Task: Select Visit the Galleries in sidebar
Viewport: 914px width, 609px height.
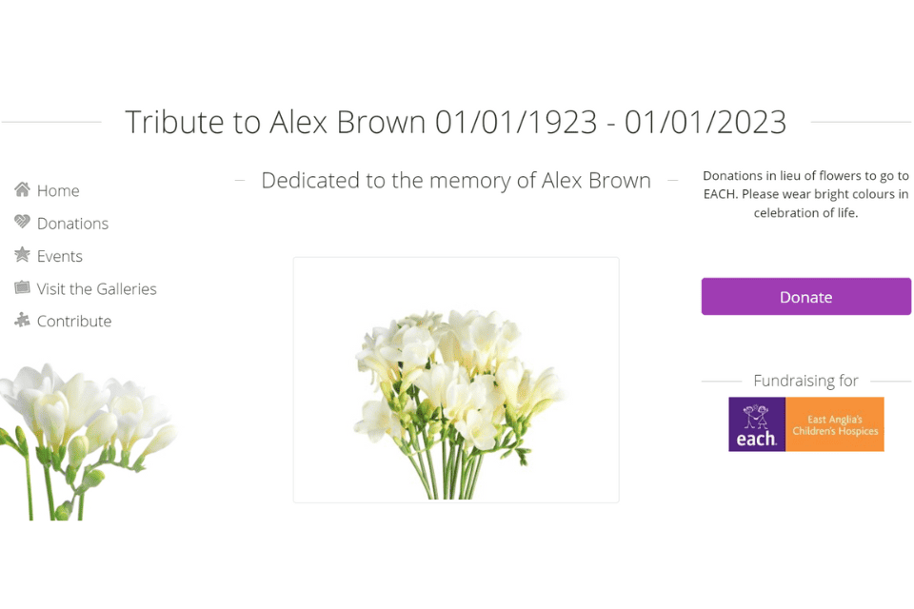Action: pyautogui.click(x=96, y=288)
